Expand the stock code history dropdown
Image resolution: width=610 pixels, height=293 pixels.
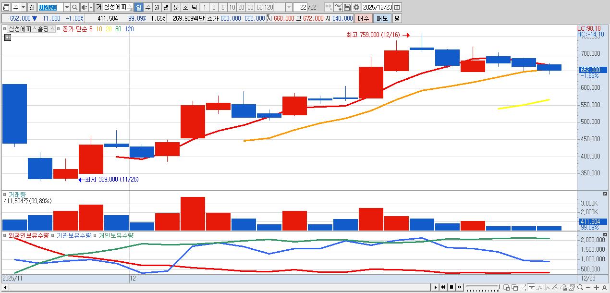67,7
